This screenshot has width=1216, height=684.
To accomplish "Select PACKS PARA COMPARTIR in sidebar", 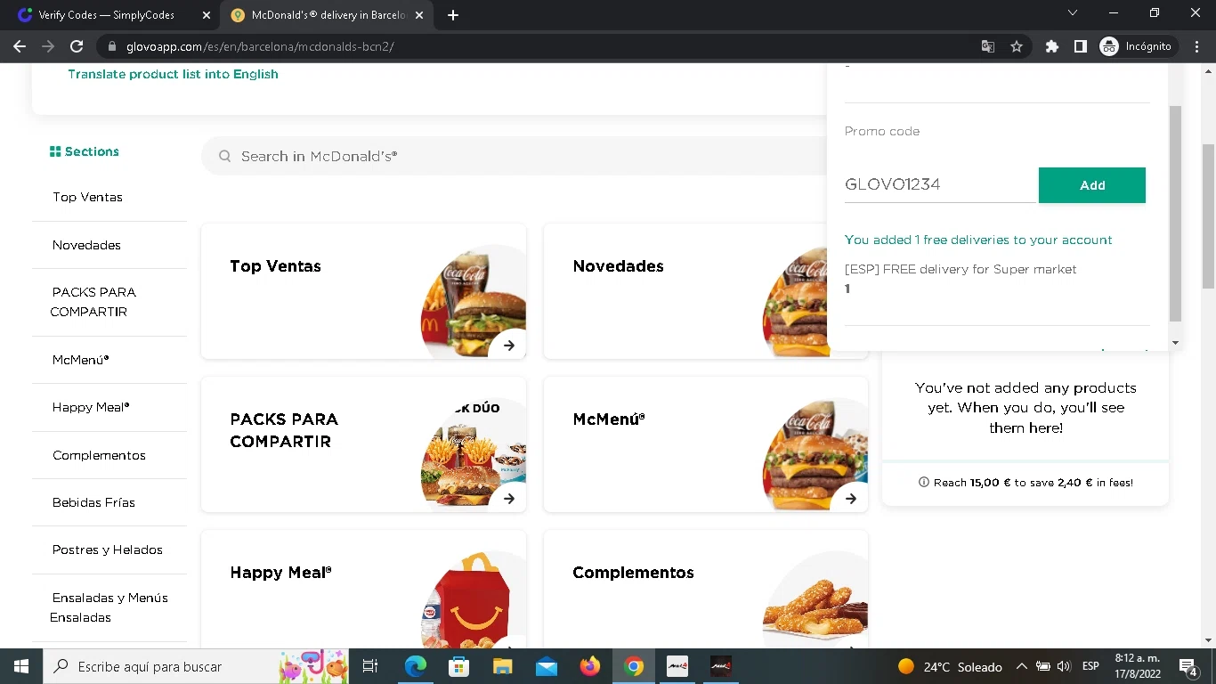I will 93,302.
